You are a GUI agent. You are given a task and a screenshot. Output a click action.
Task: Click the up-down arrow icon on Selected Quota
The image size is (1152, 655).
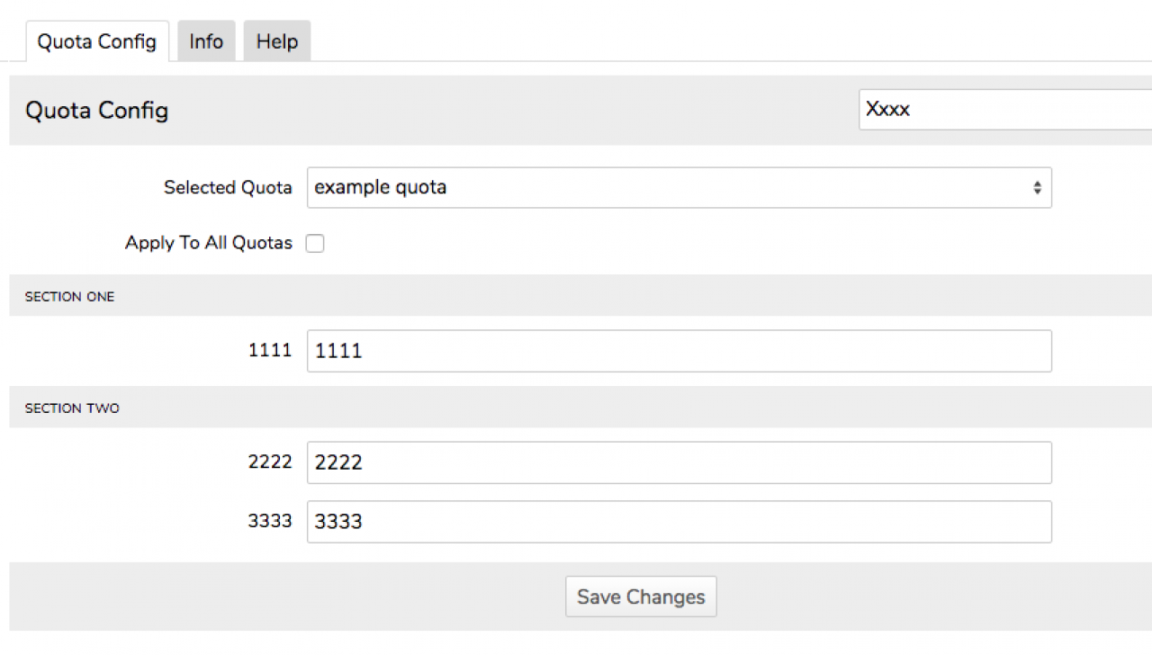(x=1037, y=188)
